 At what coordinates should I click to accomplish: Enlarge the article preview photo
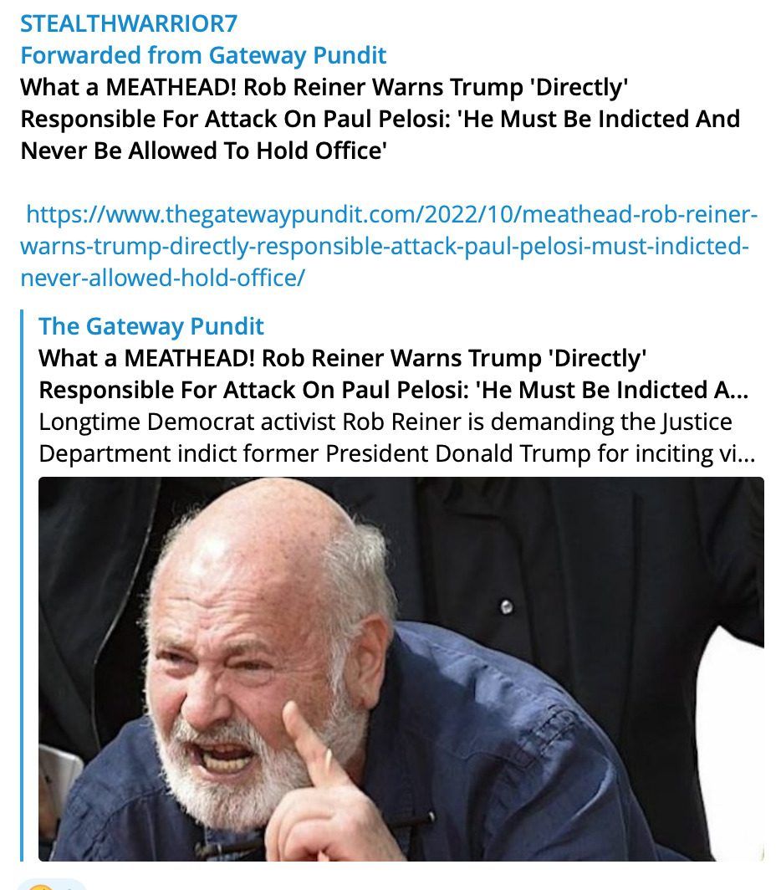tap(401, 669)
